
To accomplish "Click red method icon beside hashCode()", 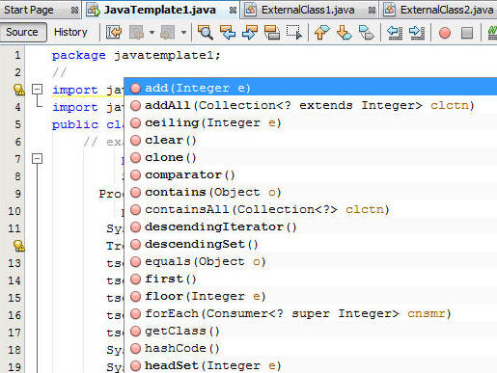I will pos(135,348).
